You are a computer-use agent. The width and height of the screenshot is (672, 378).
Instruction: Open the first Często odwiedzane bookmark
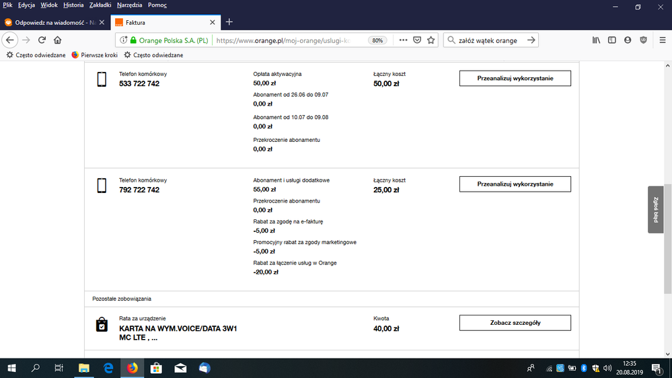pyautogui.click(x=36, y=55)
